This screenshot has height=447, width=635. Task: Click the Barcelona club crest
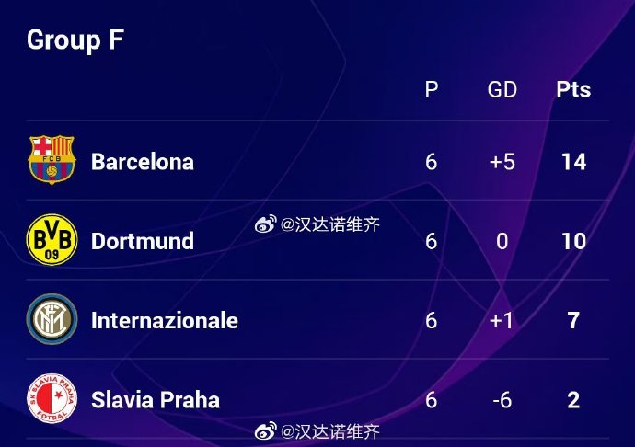(52, 159)
